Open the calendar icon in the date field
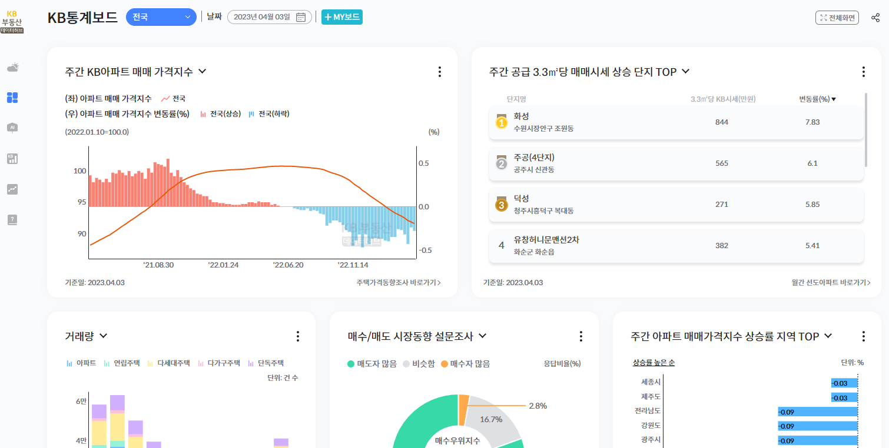889x448 pixels. click(x=300, y=17)
